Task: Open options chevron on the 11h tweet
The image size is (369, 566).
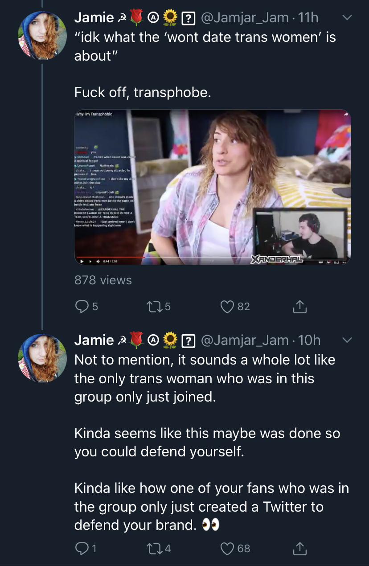Action: [x=347, y=17]
